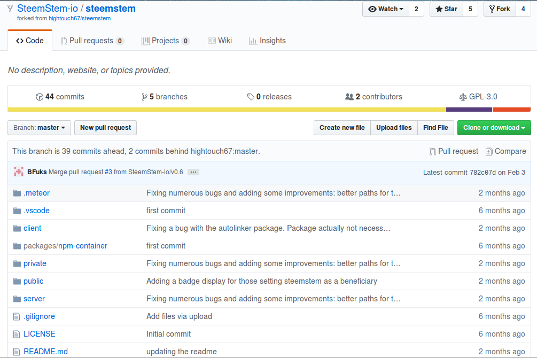Open pull request #3 link
Image resolution: width=537 pixels, height=358 pixels.
pyautogui.click(x=108, y=172)
